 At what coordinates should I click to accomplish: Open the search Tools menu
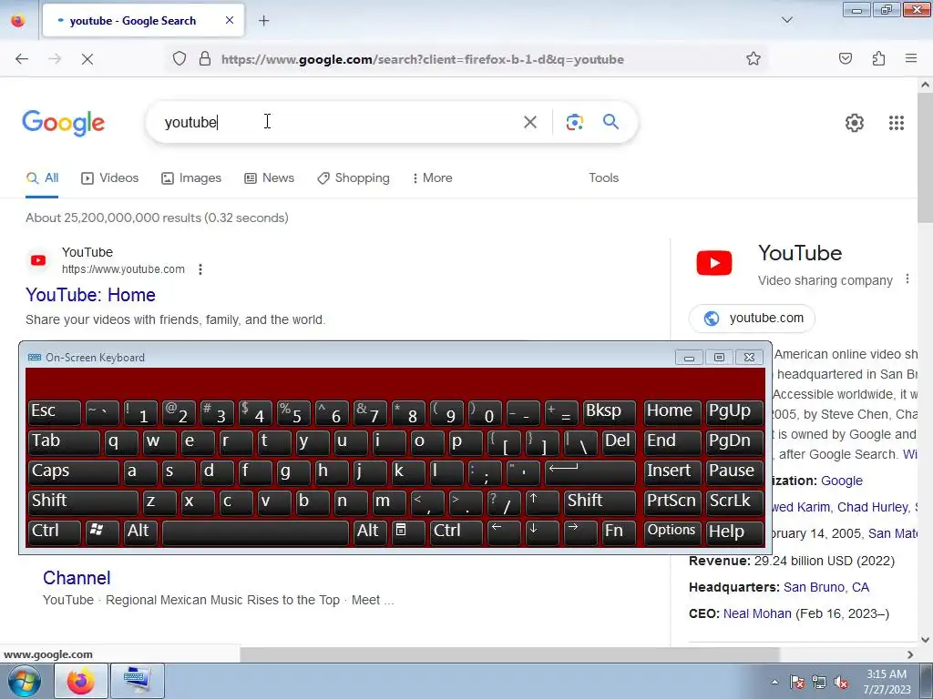(x=603, y=177)
